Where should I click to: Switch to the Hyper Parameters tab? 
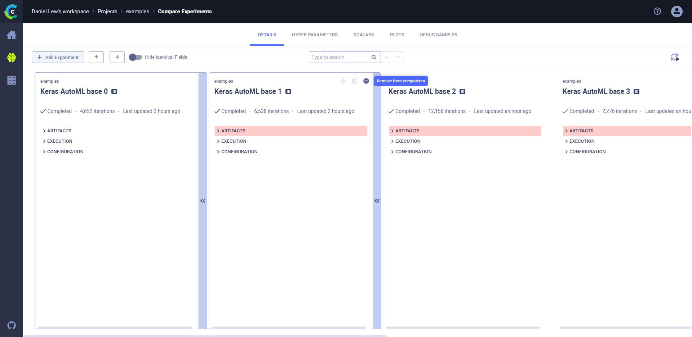click(315, 35)
